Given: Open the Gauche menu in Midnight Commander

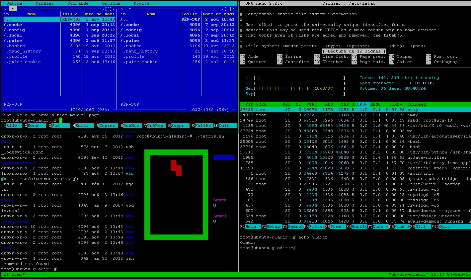Looking at the screenshot, I should click(x=14, y=3).
